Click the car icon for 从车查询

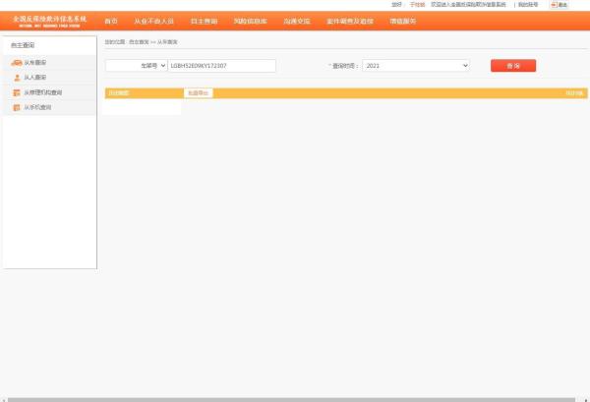pos(17,63)
